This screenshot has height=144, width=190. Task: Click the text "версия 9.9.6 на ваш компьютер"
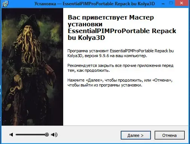click(116, 56)
